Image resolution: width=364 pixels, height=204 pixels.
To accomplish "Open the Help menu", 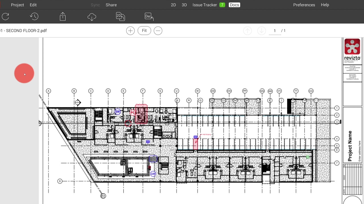I will pos(325,5).
